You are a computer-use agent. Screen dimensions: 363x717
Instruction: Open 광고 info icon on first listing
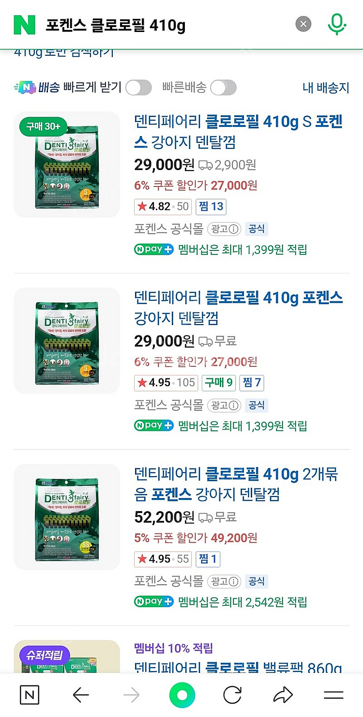(234, 229)
